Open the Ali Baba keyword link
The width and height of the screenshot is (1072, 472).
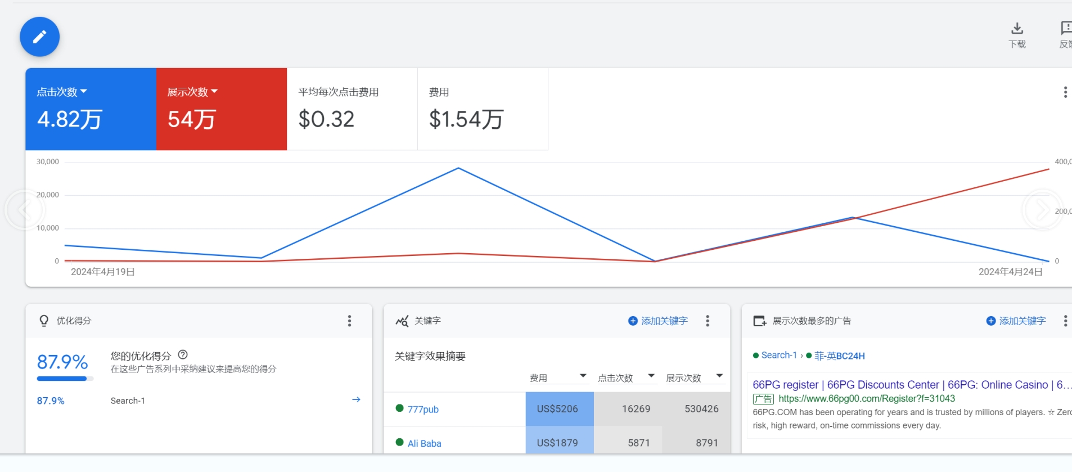[424, 443]
